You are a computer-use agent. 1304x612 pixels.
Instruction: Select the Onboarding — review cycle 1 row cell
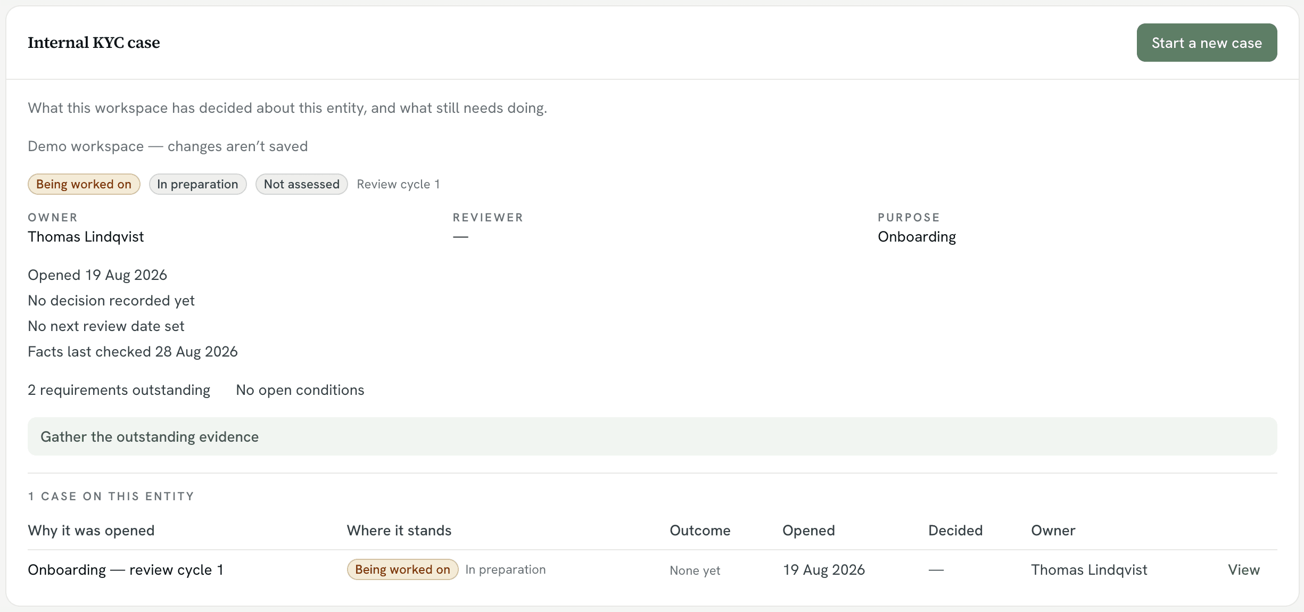[126, 570]
